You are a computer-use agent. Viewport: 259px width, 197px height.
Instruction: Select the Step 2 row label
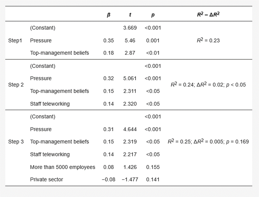16,85
